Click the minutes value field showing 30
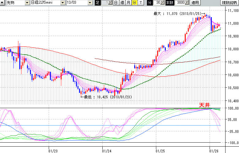 (157, 3)
